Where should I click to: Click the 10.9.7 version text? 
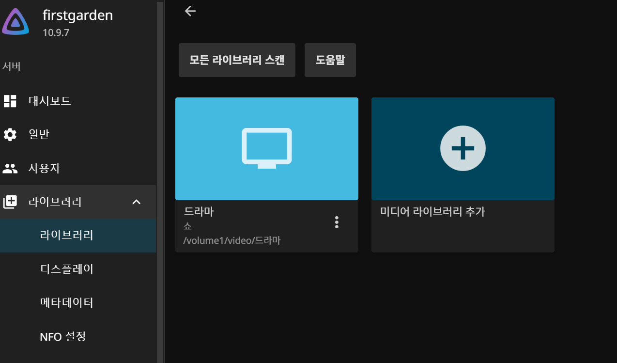point(56,33)
